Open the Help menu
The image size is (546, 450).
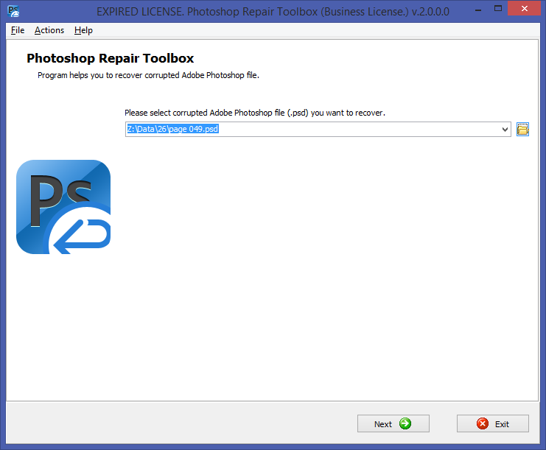point(83,30)
